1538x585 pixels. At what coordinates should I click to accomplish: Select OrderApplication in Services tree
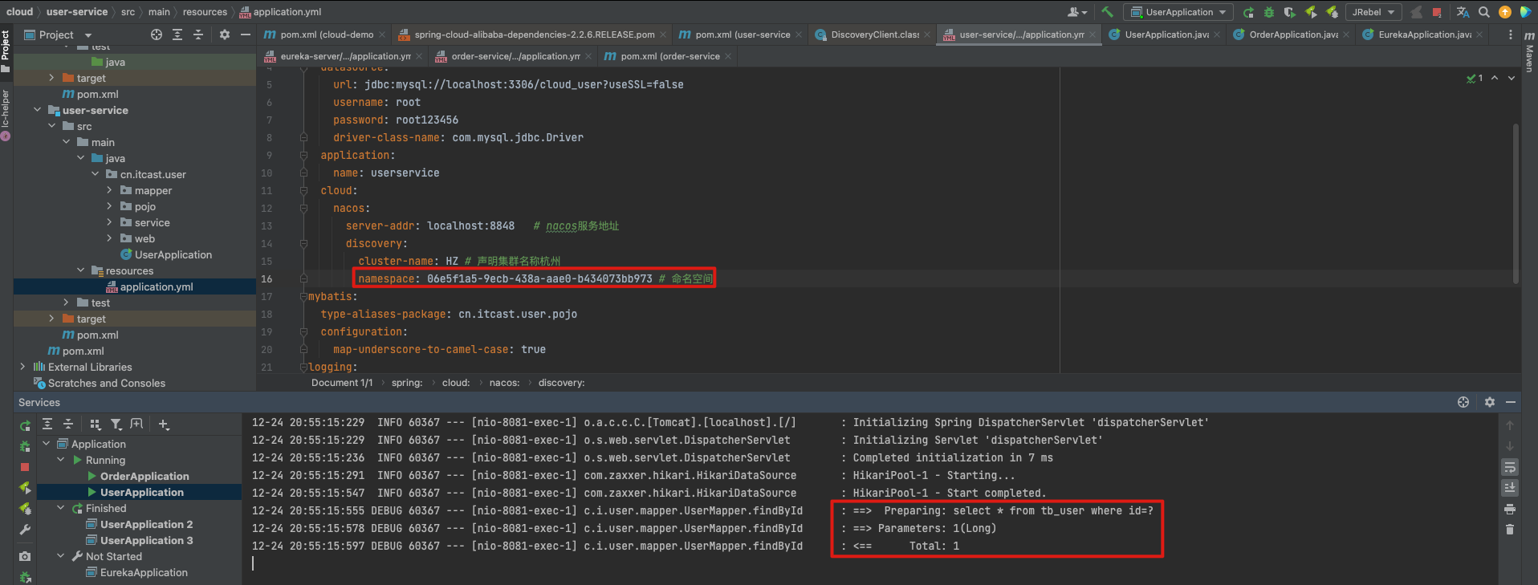click(144, 476)
